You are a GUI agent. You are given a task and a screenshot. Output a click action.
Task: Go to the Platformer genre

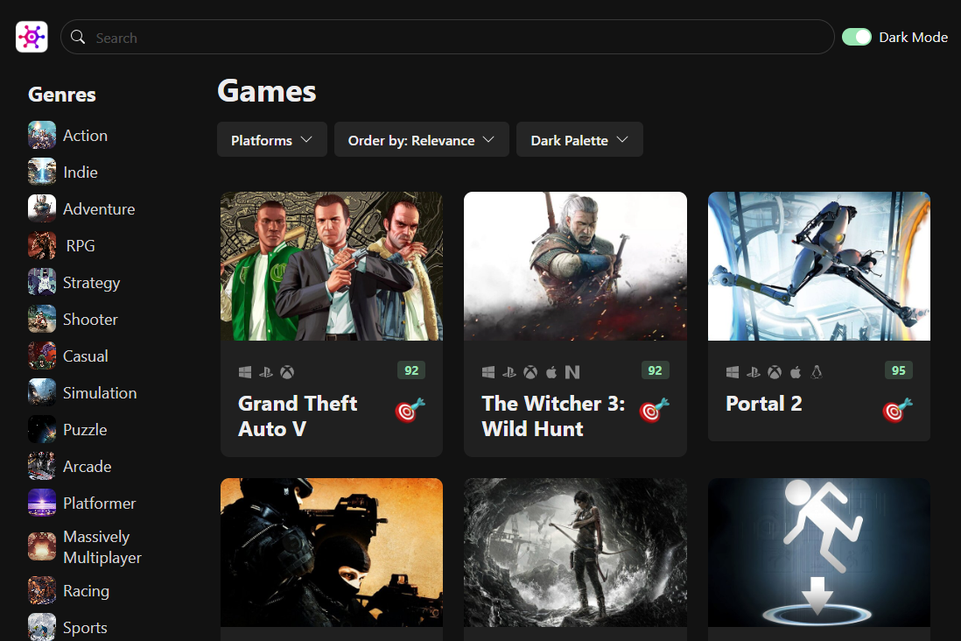[99, 504]
